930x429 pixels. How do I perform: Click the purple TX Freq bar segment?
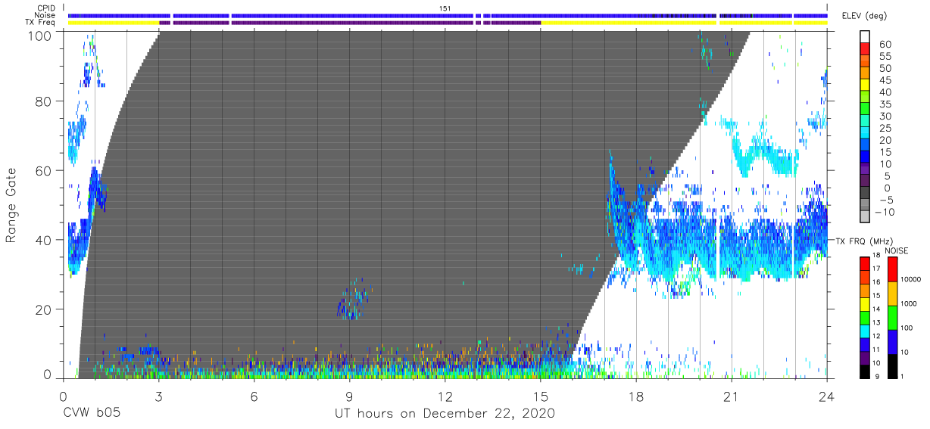(x=350, y=22)
